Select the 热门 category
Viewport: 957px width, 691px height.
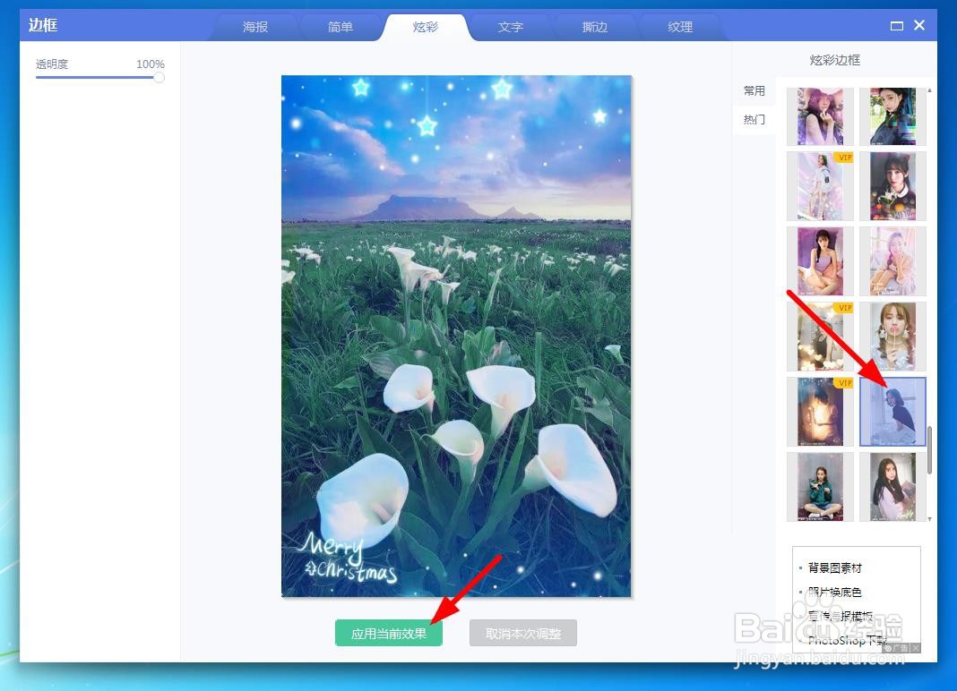754,120
